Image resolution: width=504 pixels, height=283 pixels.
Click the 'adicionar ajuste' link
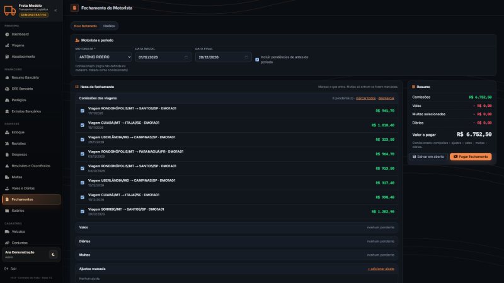tap(381, 269)
